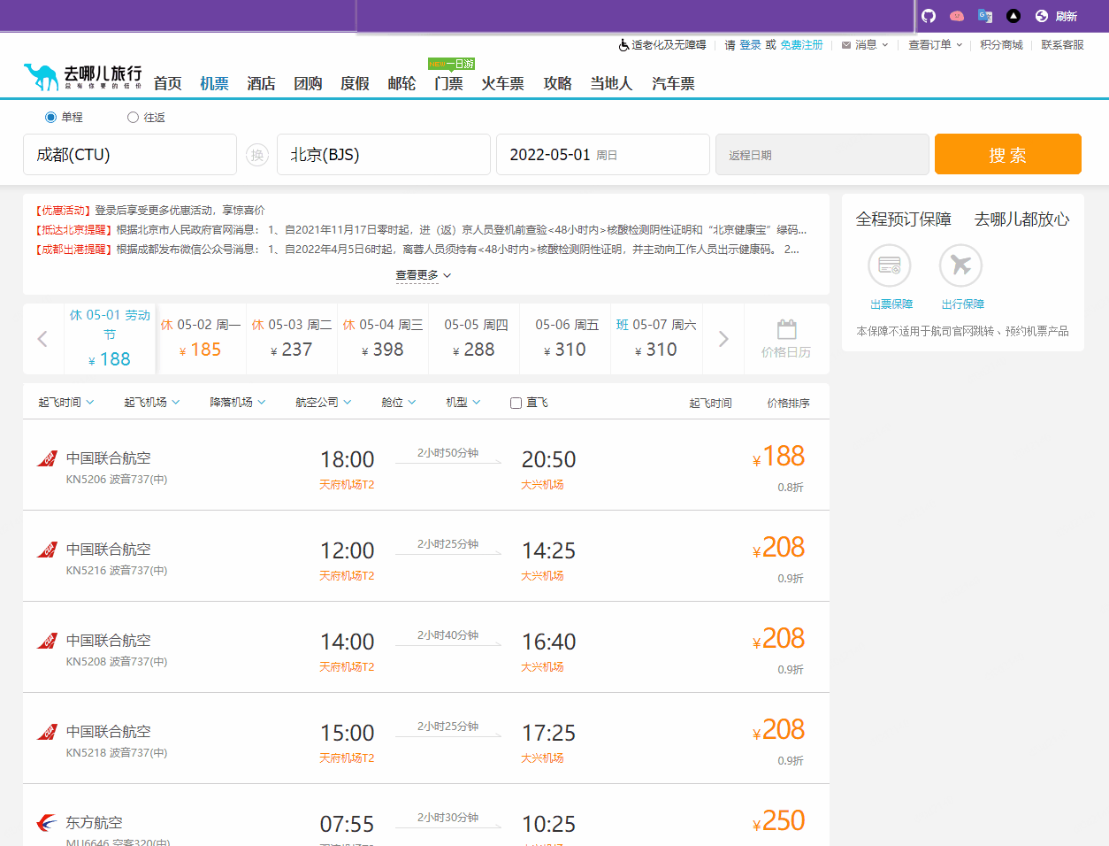Select the 05-03 周二 date tab
The height and width of the screenshot is (846, 1109).
click(292, 339)
